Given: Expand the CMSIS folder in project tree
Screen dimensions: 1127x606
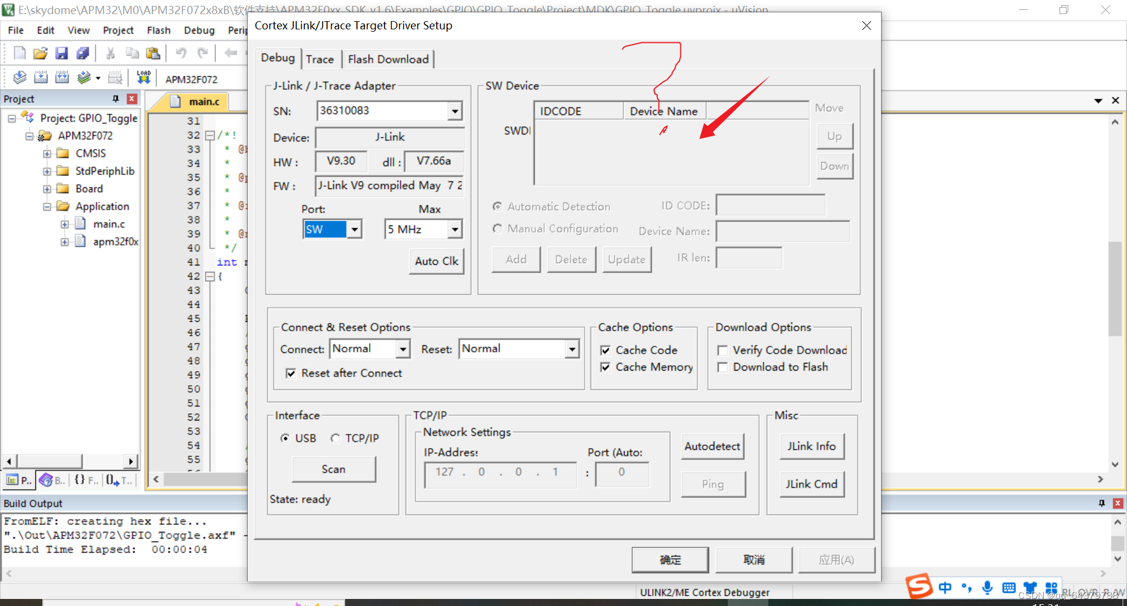Looking at the screenshot, I should click(47, 154).
